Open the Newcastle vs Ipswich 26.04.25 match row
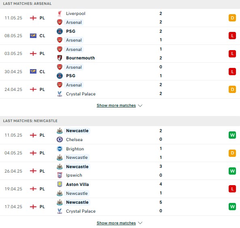 click(x=120, y=171)
